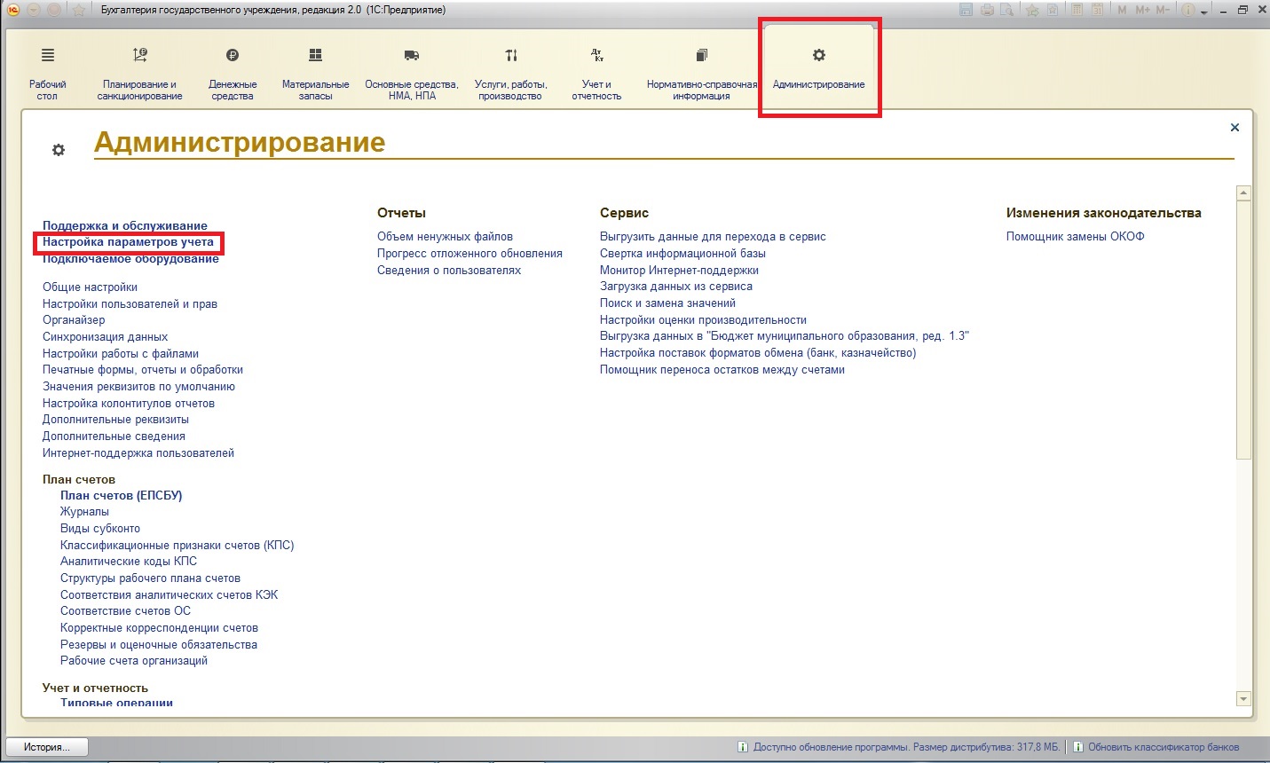Close the Администрирование panel with the X
The width and height of the screenshot is (1270, 763).
pos(1235,128)
